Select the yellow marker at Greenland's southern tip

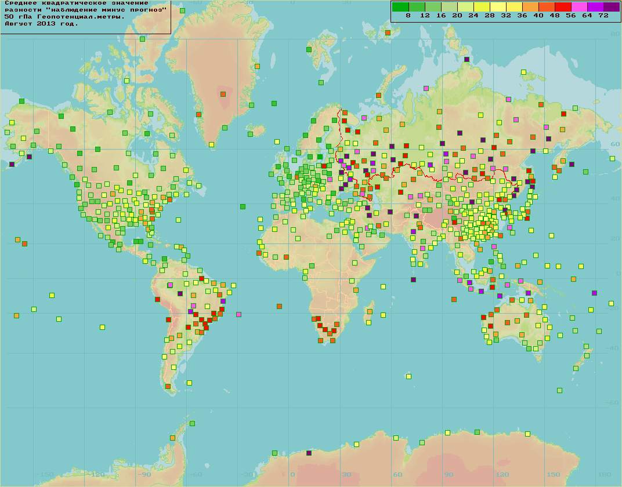click(x=211, y=144)
